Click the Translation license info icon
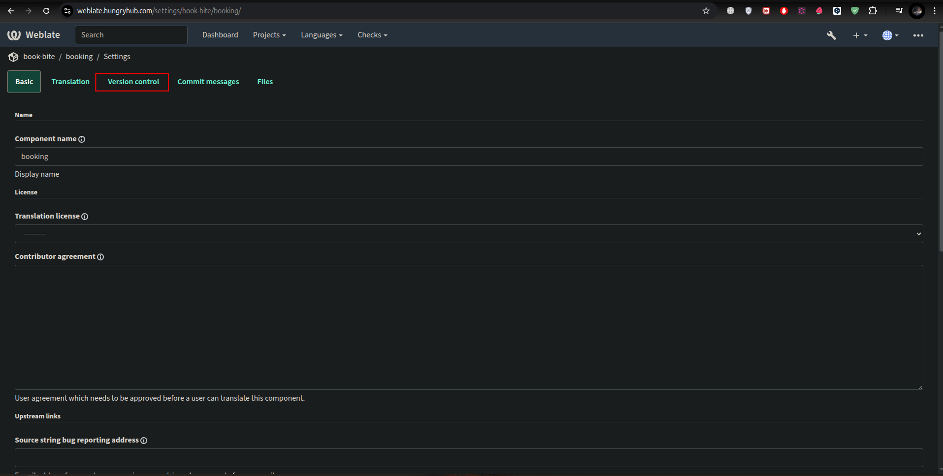Viewport: 943px width, 476px height. point(85,217)
